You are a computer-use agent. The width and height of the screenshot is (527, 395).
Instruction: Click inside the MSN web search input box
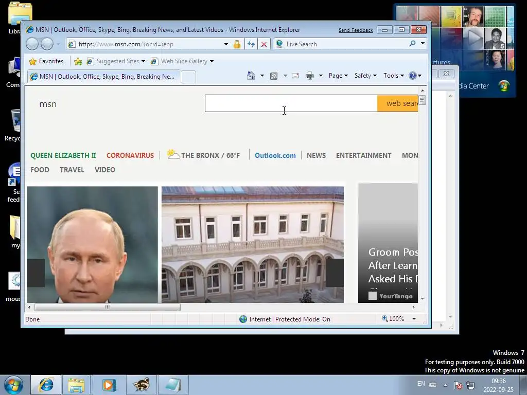tap(291, 103)
